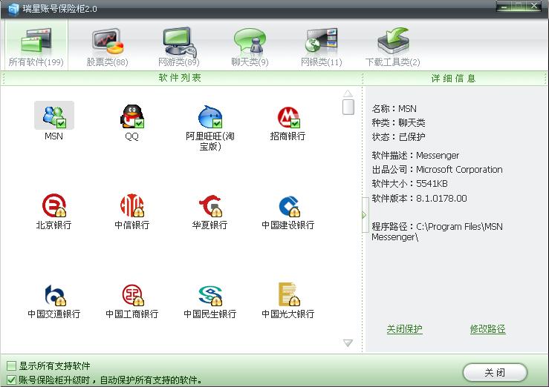The height and width of the screenshot is (387, 549).
Task: Select the 中信银行 icon
Action: point(132,205)
